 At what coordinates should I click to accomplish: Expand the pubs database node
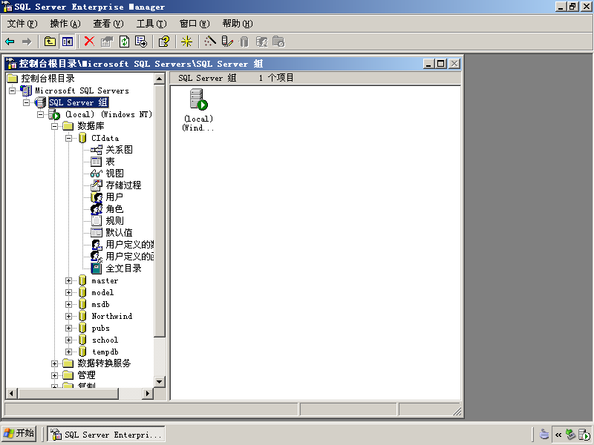(x=68, y=328)
